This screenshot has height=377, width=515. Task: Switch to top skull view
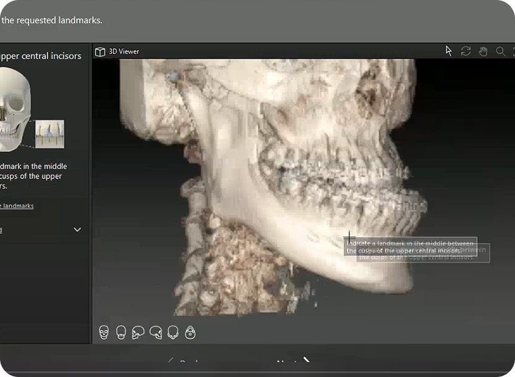(x=173, y=332)
